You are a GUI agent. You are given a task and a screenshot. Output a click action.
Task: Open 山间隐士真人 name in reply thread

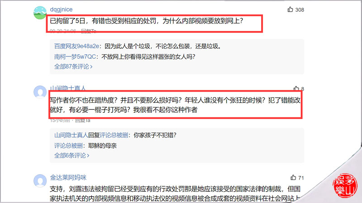point(71,135)
